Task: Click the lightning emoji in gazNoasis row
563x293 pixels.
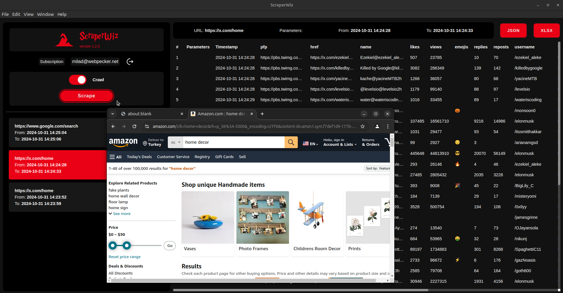Action: 457,260
